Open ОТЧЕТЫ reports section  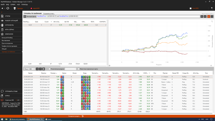11,16
